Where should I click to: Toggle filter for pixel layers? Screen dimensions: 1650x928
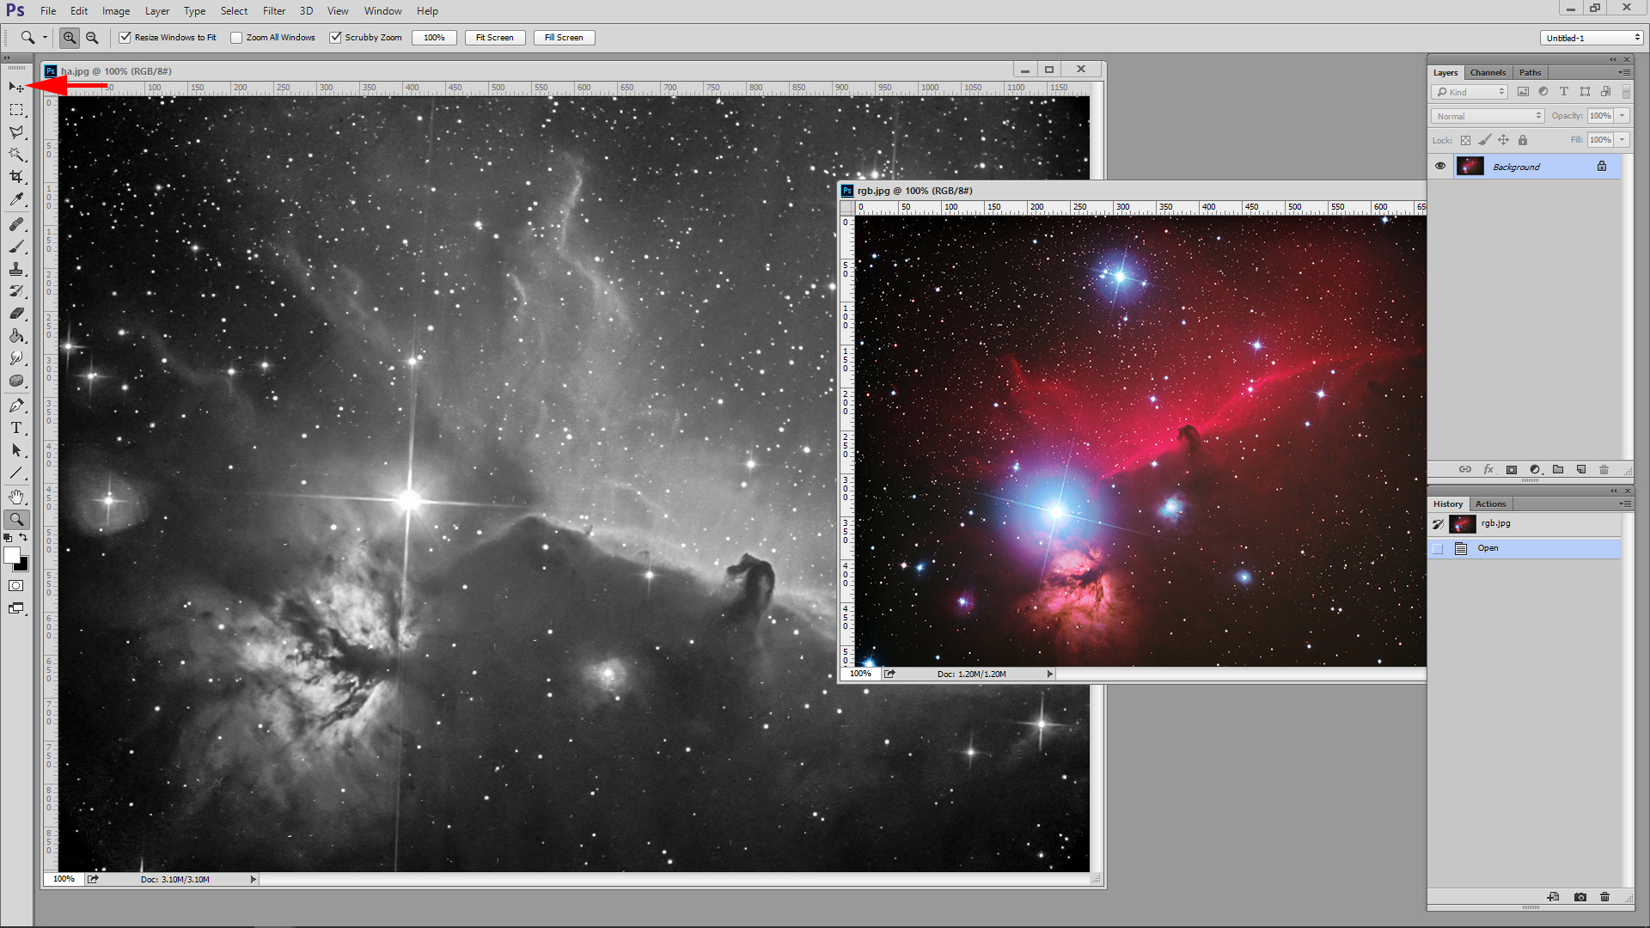click(x=1523, y=92)
